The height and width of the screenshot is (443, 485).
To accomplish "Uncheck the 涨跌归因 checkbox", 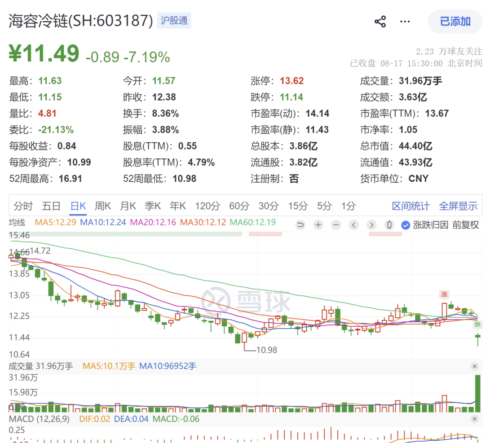I will (406, 225).
